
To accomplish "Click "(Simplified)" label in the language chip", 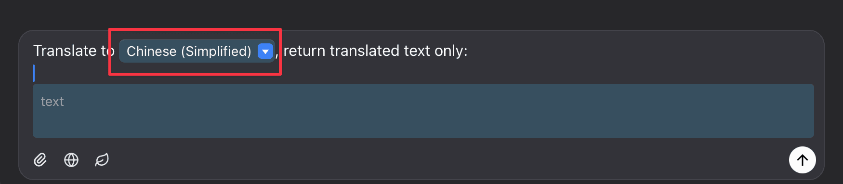I will click(216, 51).
